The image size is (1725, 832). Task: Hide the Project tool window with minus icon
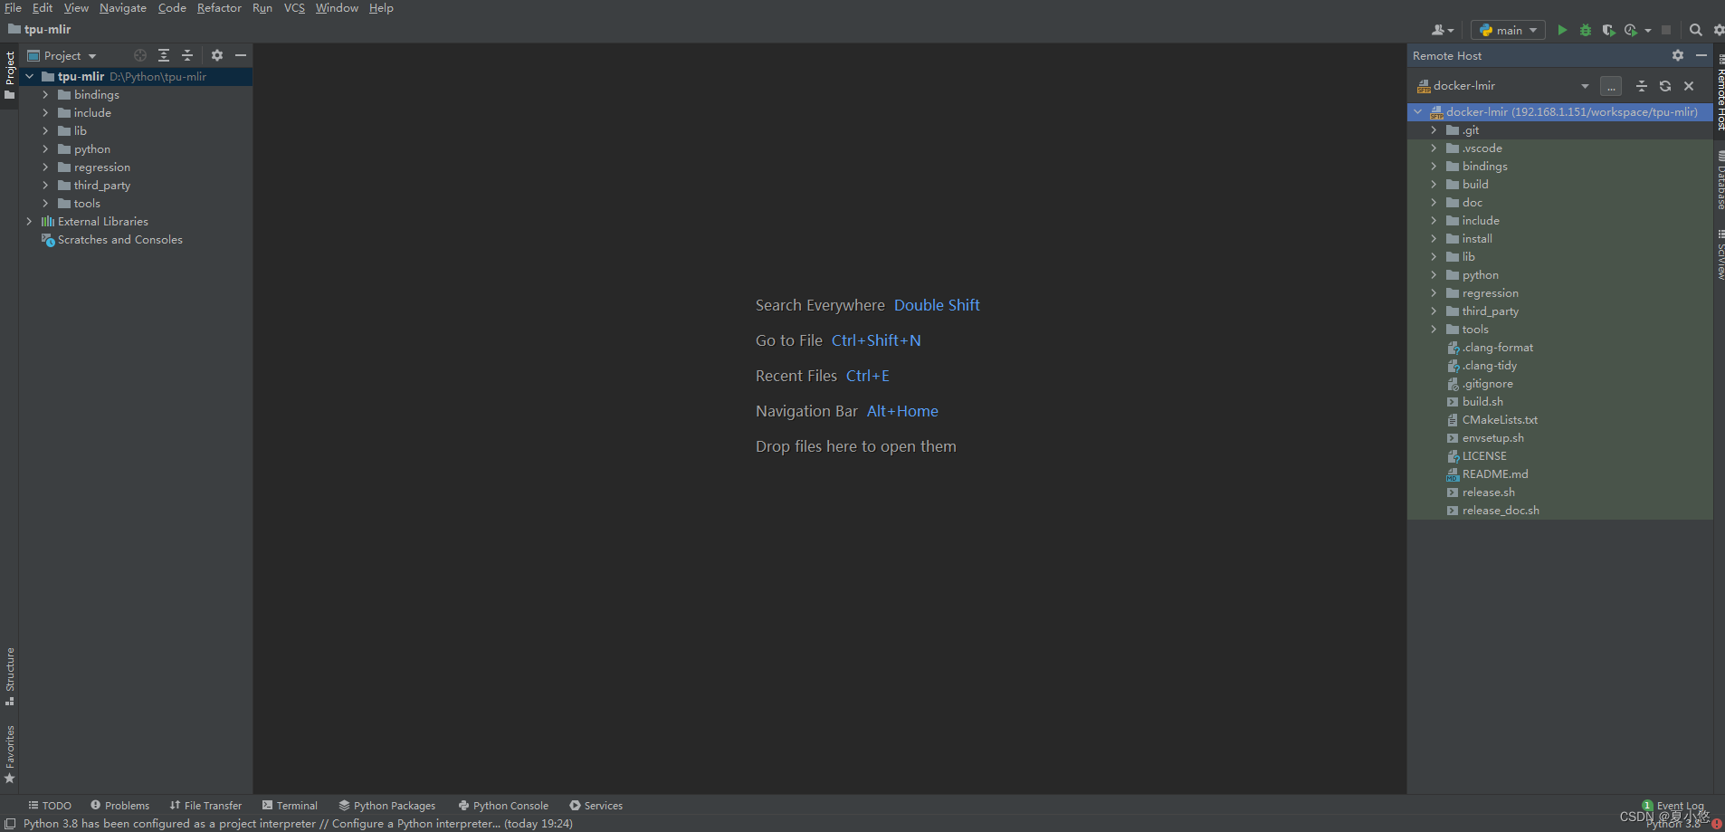[241, 55]
